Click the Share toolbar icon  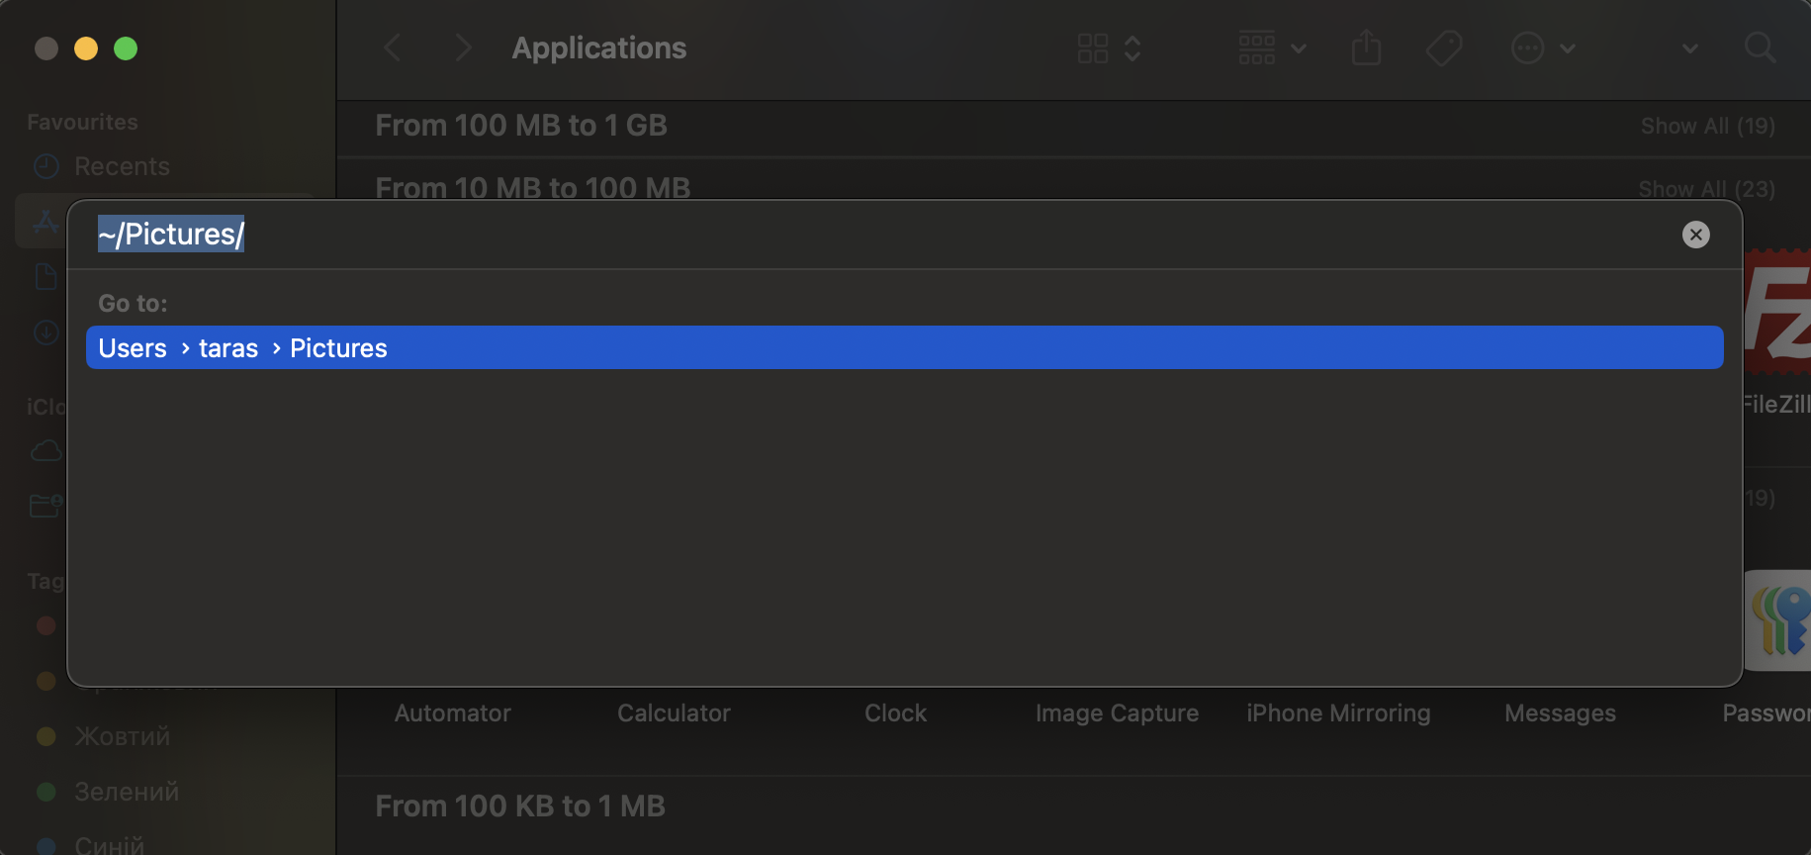click(1366, 47)
